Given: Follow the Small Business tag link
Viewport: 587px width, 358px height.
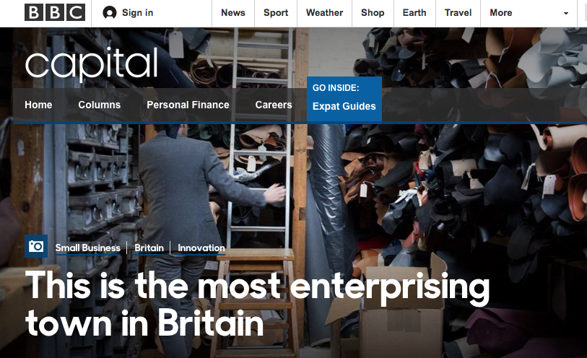Looking at the screenshot, I should point(87,248).
